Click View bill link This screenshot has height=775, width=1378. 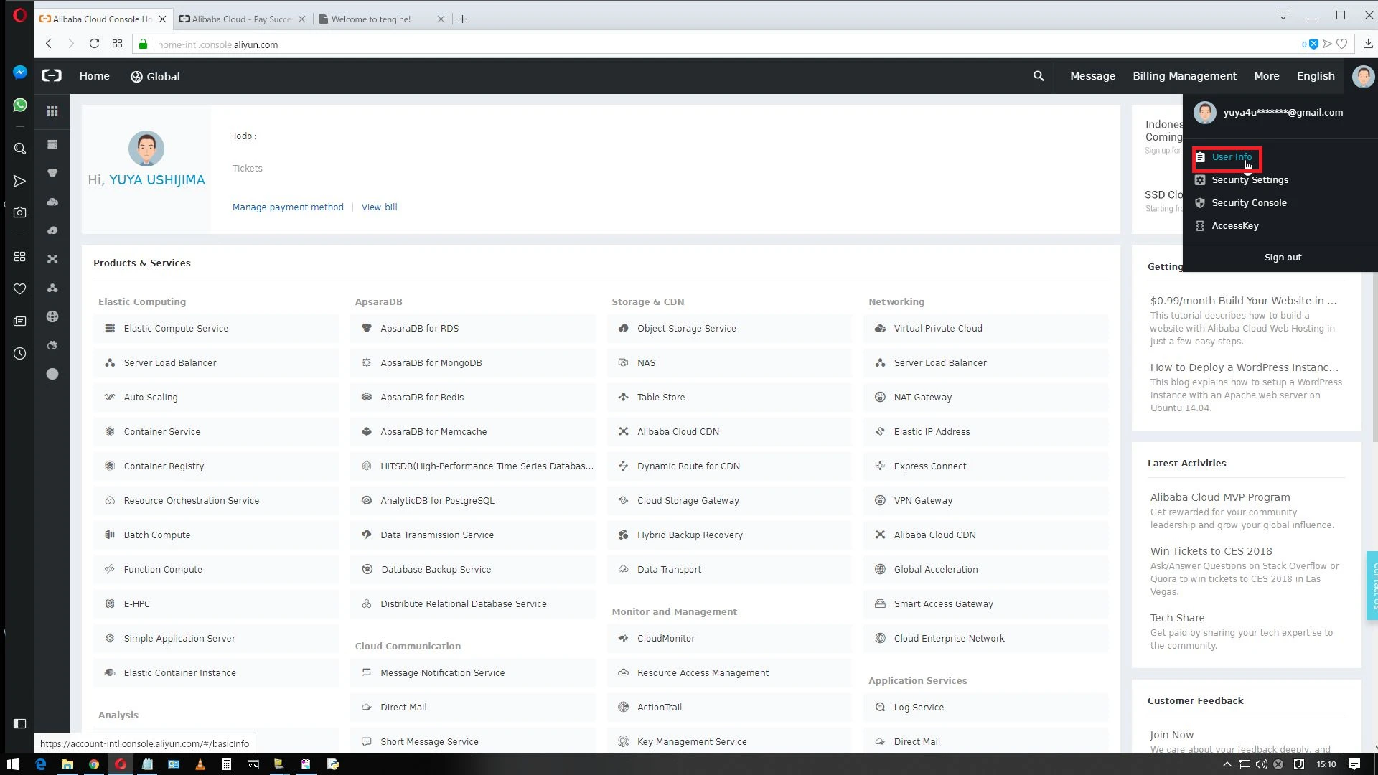[379, 207]
